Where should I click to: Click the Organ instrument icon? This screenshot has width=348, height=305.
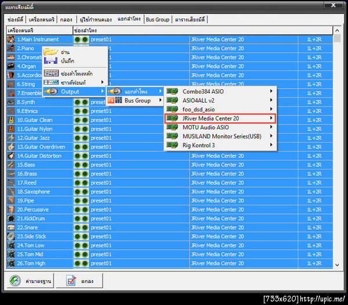click(11, 66)
